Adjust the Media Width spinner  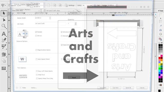point(50,18)
